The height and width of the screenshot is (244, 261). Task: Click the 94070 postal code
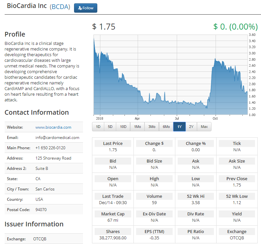[41, 210]
